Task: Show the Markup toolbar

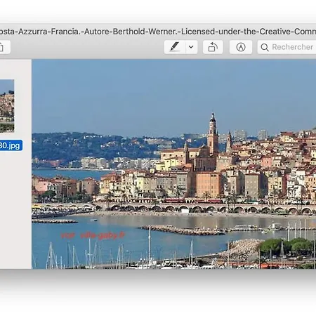Action: click(241, 47)
